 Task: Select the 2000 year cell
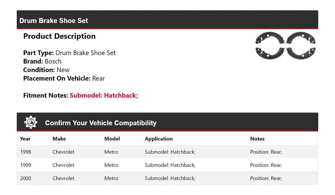click(x=25, y=178)
